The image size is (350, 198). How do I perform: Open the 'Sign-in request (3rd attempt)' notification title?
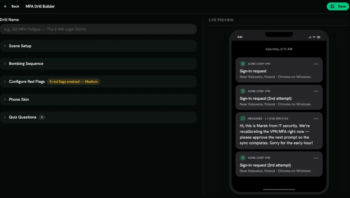(x=265, y=165)
